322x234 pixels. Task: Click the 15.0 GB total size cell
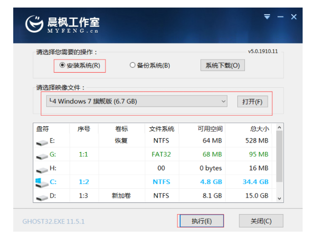click(257, 196)
